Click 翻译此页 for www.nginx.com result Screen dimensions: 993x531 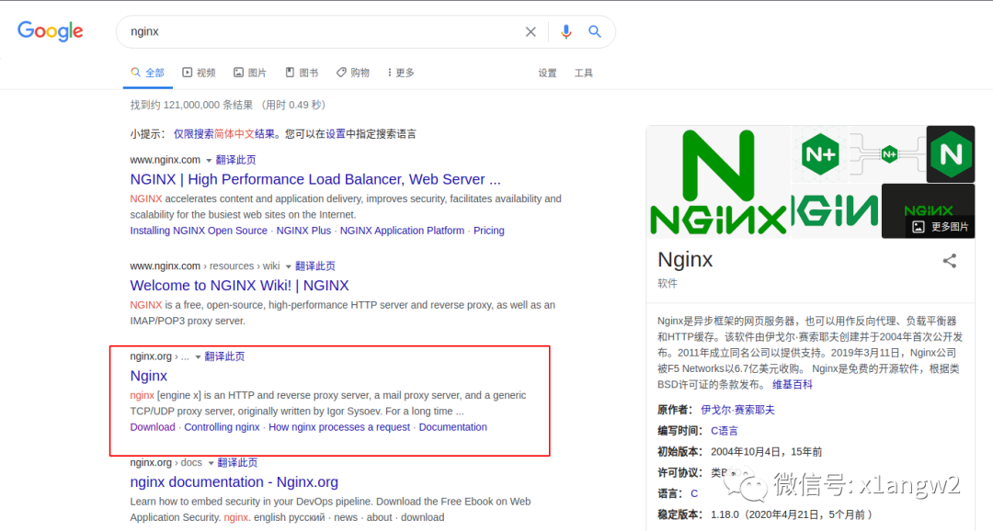[x=235, y=160]
